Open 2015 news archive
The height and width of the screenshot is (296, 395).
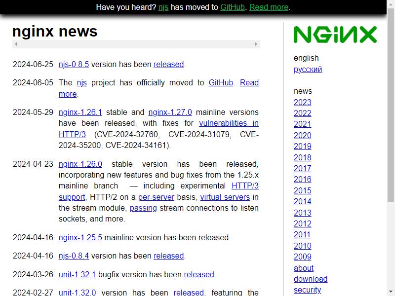coord(302,190)
